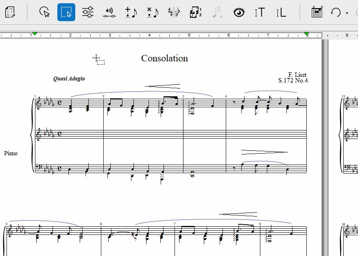358x256 pixels.
Task: Click the Consolation title text
Action: tap(164, 58)
